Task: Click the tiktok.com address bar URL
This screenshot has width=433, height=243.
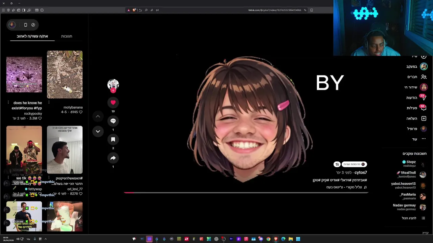Action: pos(275,10)
